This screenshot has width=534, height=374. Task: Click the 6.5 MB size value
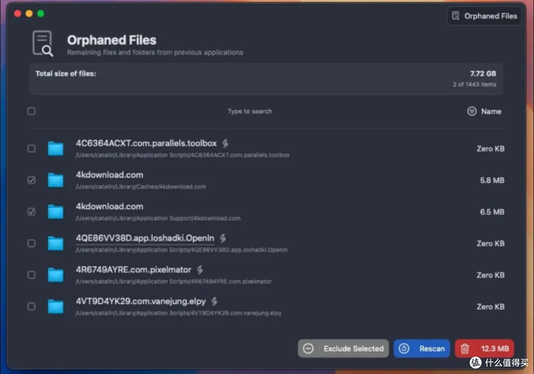(492, 211)
